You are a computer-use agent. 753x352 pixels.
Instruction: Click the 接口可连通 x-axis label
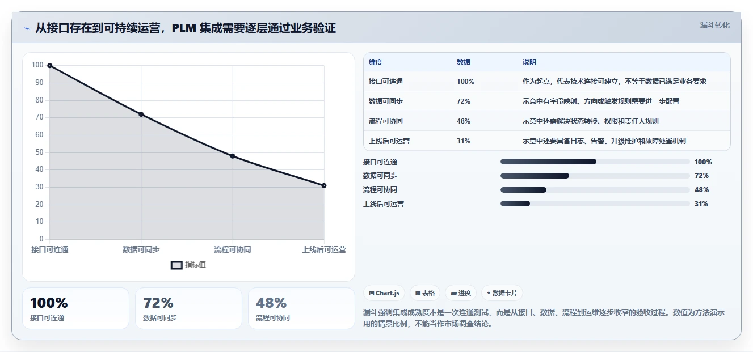pos(50,249)
